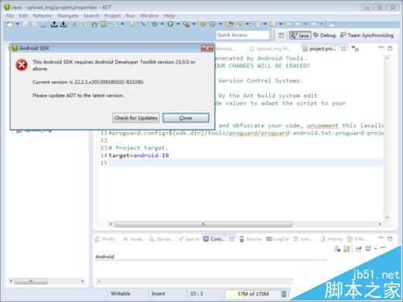Click the Check for Updates button
Image resolution: width=403 pixels, height=302 pixels.
[x=135, y=118]
